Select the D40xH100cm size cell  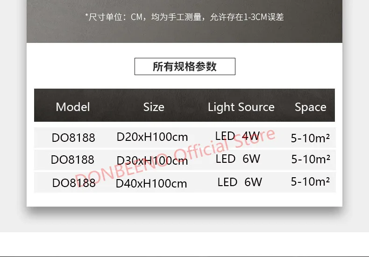pos(151,183)
